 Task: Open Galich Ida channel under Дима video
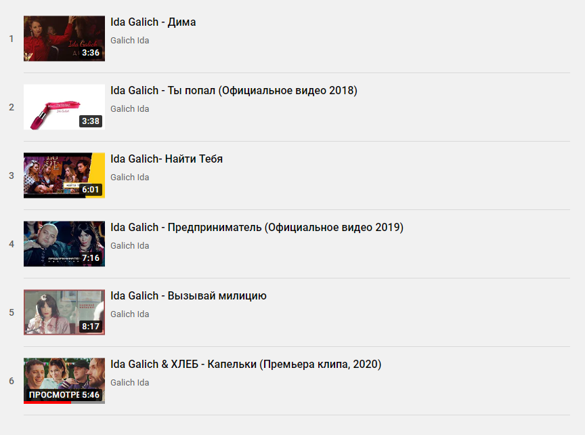click(129, 41)
